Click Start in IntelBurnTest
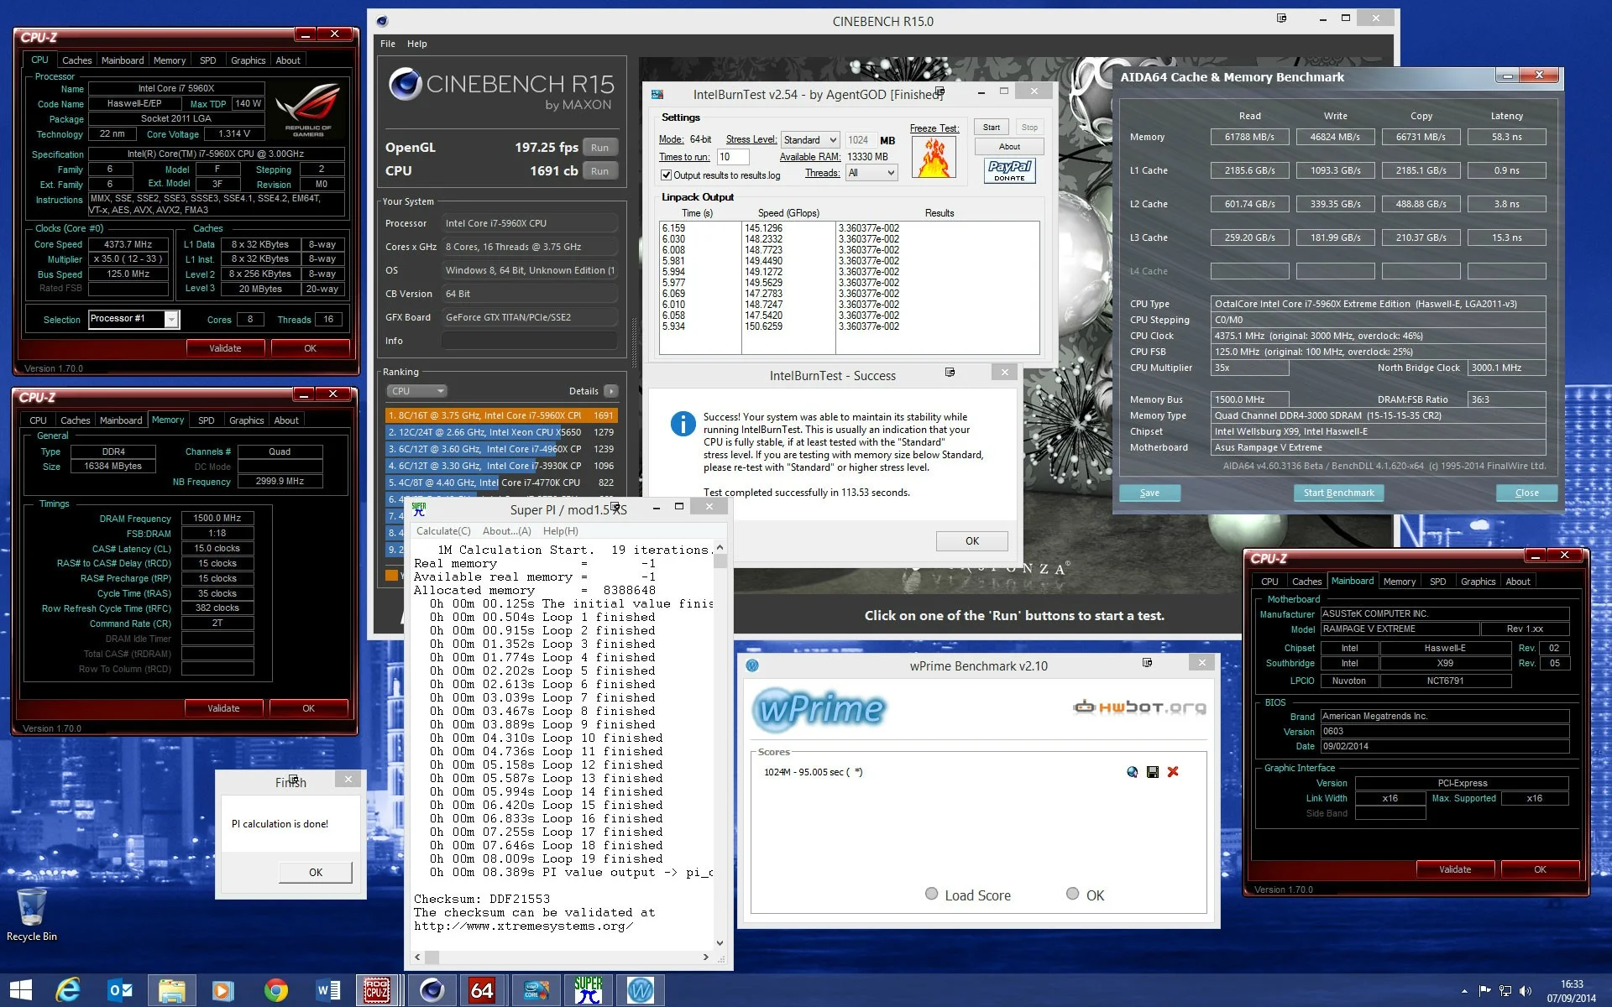This screenshot has height=1007, width=1612. [992, 128]
